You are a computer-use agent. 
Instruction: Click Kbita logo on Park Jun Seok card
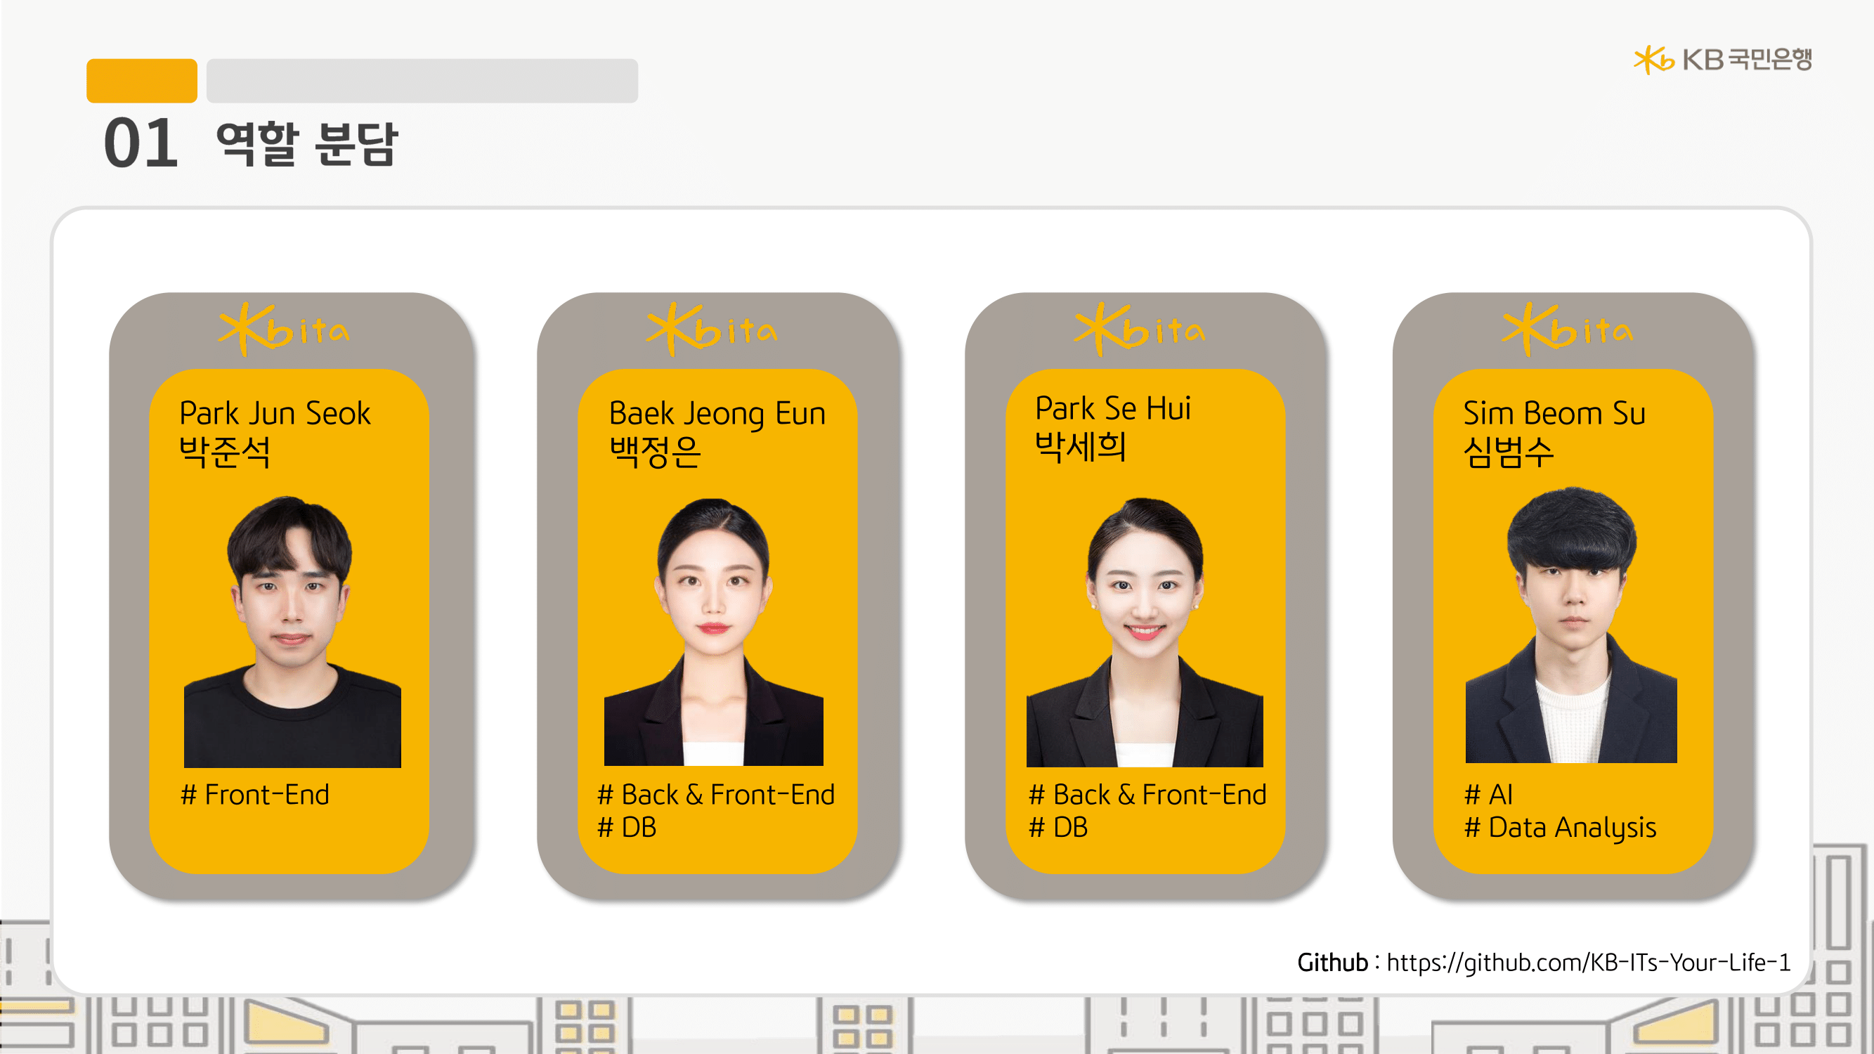[285, 330]
